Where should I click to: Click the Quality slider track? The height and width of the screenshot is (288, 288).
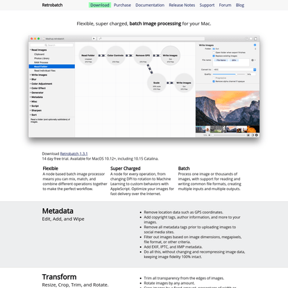228,74
